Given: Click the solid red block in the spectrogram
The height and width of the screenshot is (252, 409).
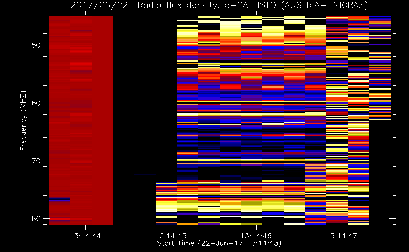Looking at the screenshot, I should coord(81,120).
